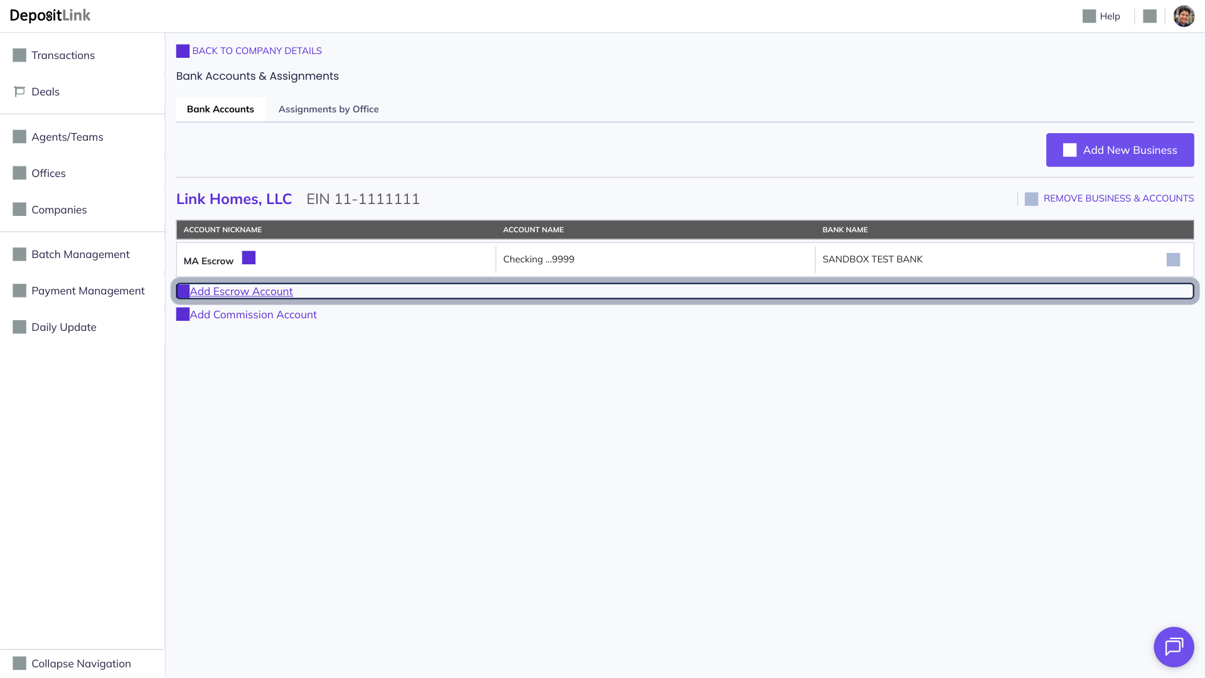The height and width of the screenshot is (678, 1205).
Task: Open the user profile avatar menu
Action: (x=1184, y=16)
